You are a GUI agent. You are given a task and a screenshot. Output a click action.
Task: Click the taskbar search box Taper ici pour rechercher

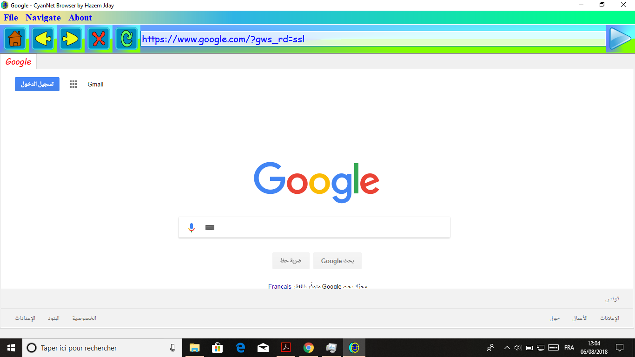102,348
